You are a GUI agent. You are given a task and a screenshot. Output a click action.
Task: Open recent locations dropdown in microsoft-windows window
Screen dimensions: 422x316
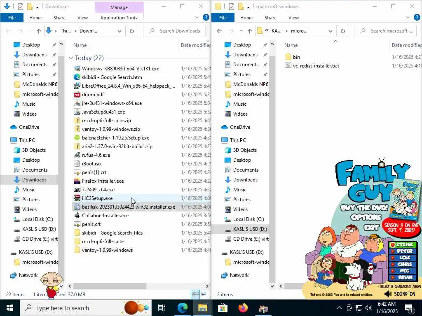click(241, 31)
